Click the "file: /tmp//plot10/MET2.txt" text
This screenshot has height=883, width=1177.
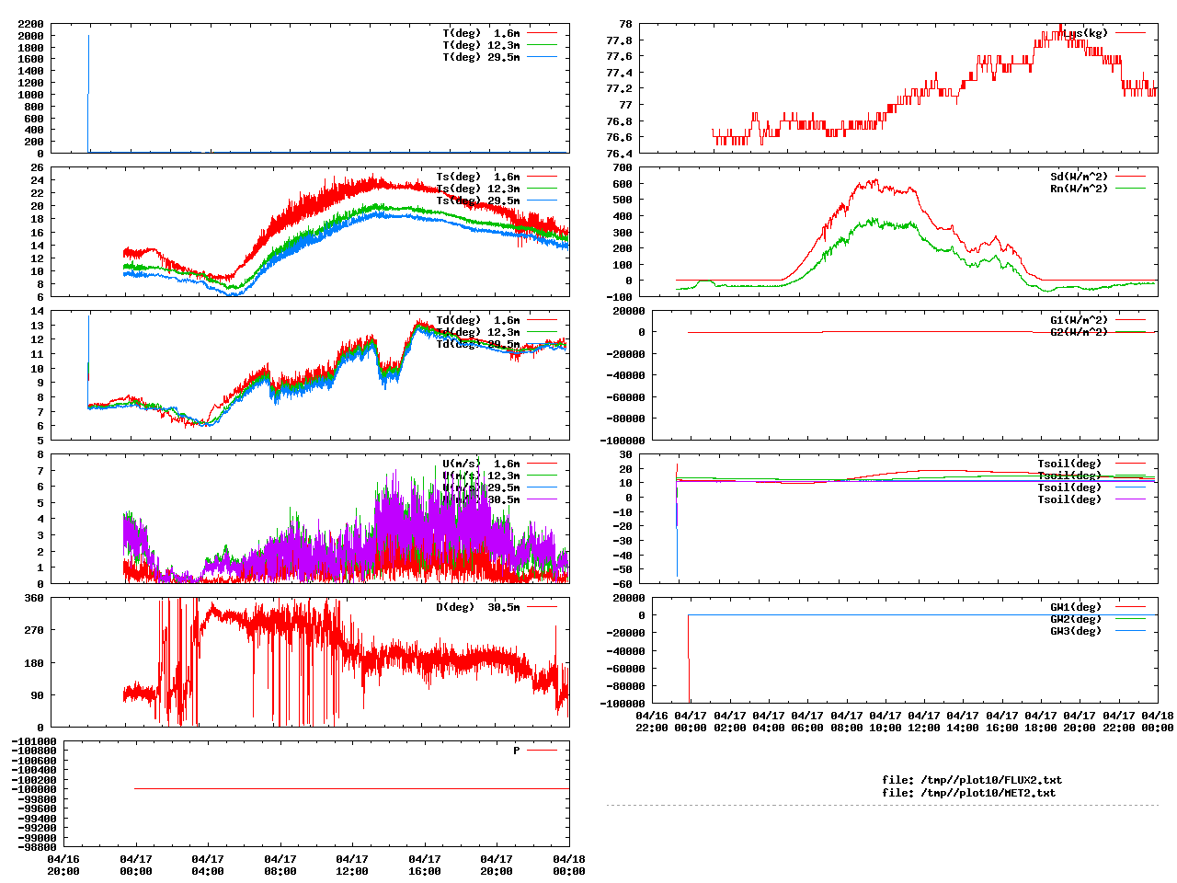969,792
